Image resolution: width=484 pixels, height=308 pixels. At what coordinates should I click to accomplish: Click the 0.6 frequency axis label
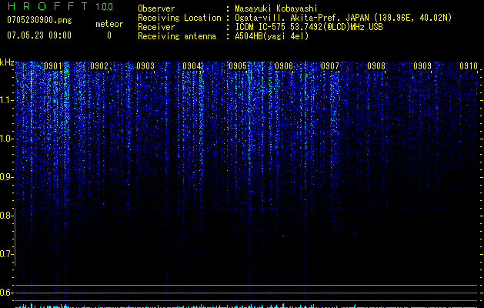6,293
